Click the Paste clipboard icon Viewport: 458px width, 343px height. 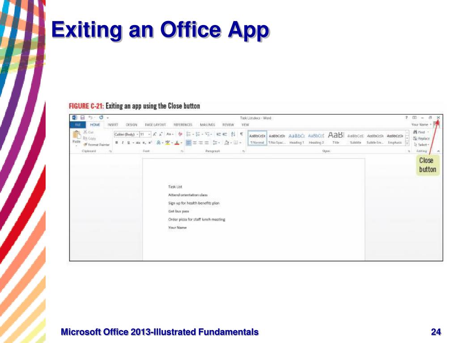[76, 135]
